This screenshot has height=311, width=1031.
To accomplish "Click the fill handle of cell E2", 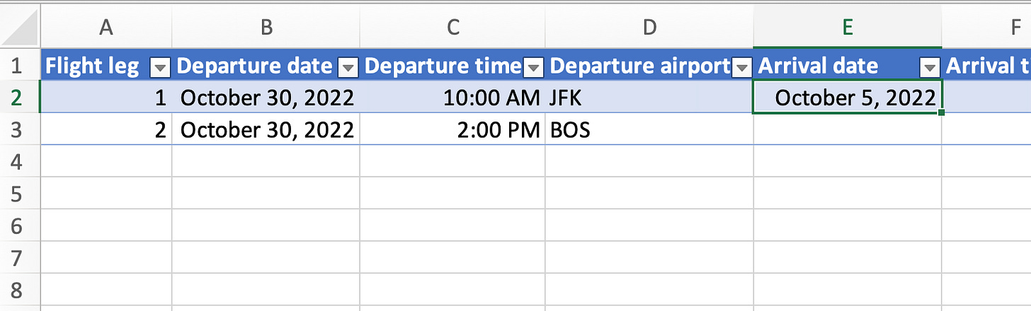I will coord(941,112).
